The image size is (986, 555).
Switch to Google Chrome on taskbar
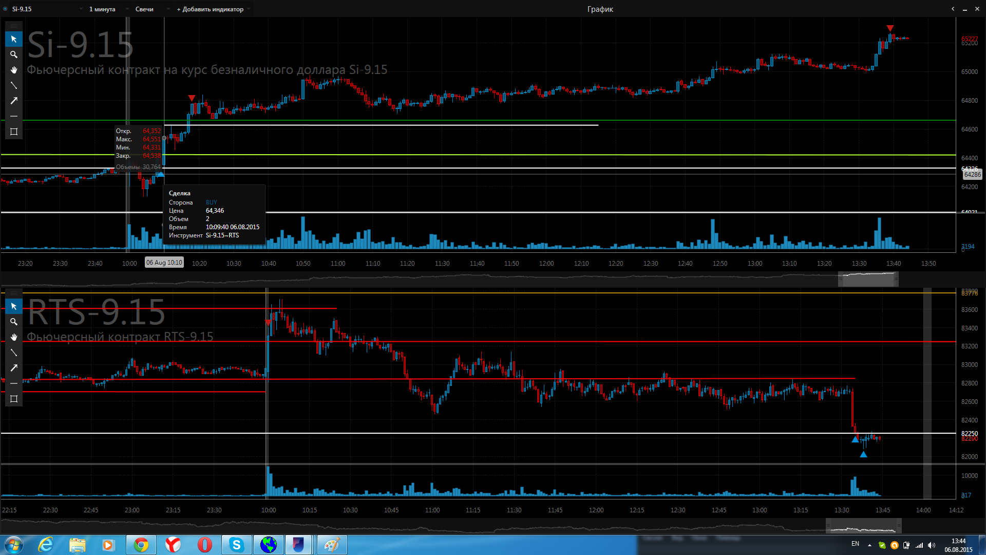pyautogui.click(x=141, y=545)
